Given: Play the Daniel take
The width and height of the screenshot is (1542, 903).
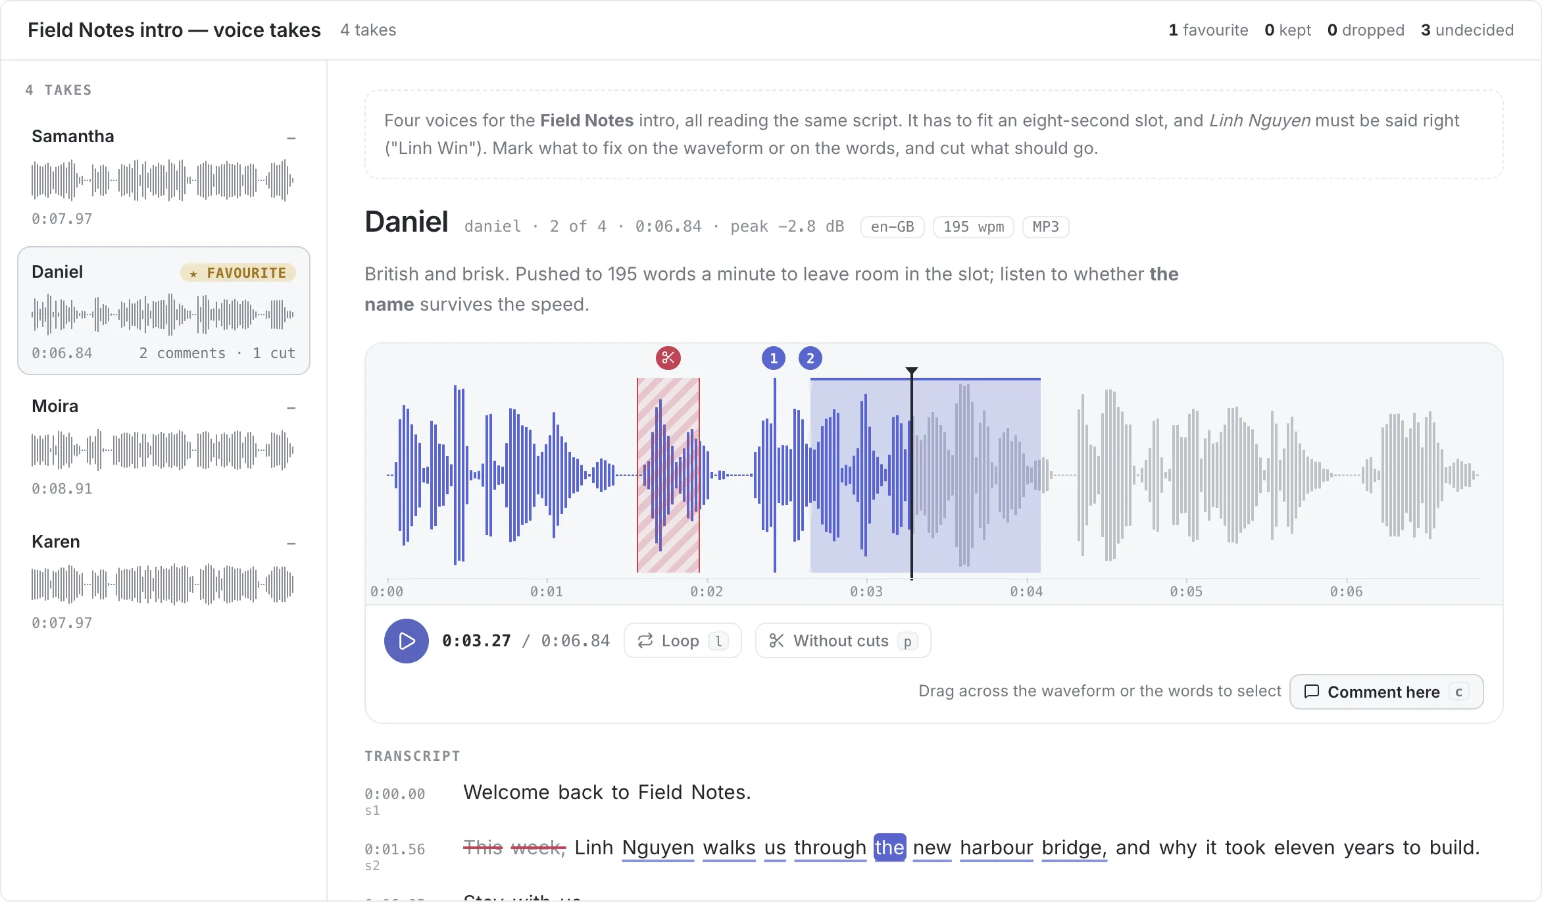Looking at the screenshot, I should point(407,641).
